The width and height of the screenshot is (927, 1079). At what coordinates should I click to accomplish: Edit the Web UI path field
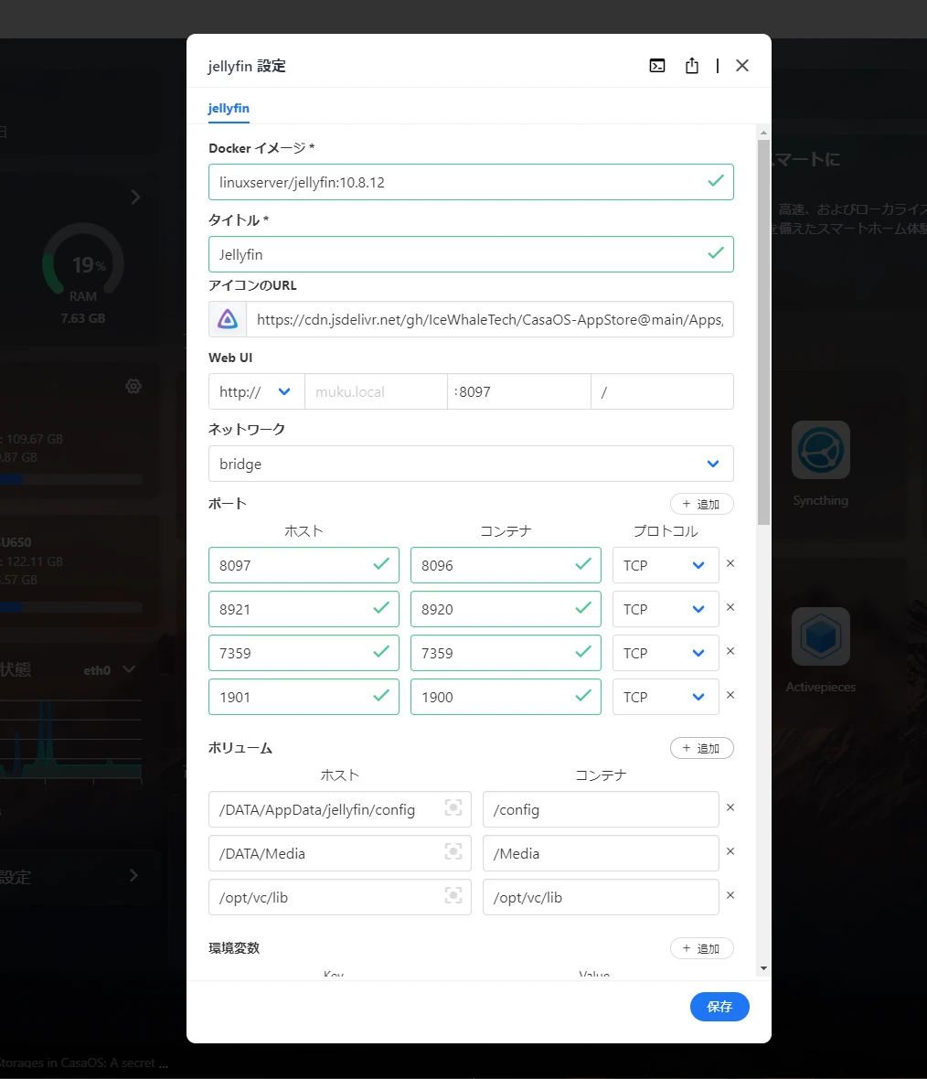click(662, 391)
